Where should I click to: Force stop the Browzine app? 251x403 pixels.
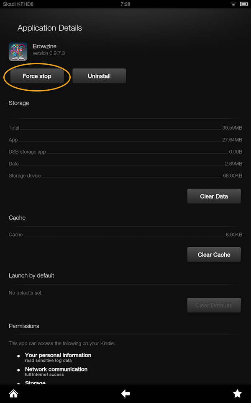pyautogui.click(x=37, y=76)
